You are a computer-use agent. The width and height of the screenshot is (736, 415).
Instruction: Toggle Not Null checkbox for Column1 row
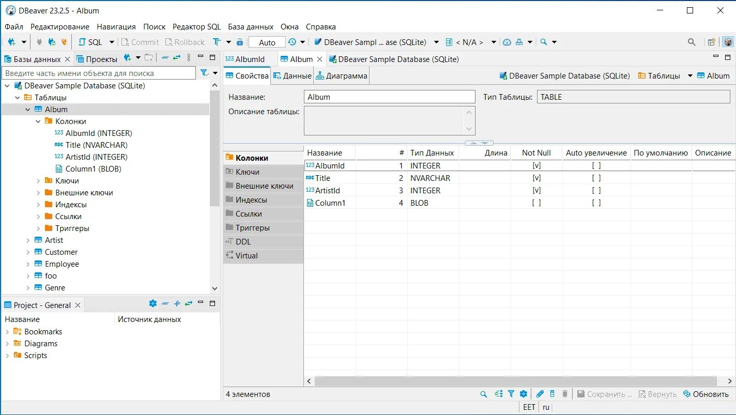point(536,203)
